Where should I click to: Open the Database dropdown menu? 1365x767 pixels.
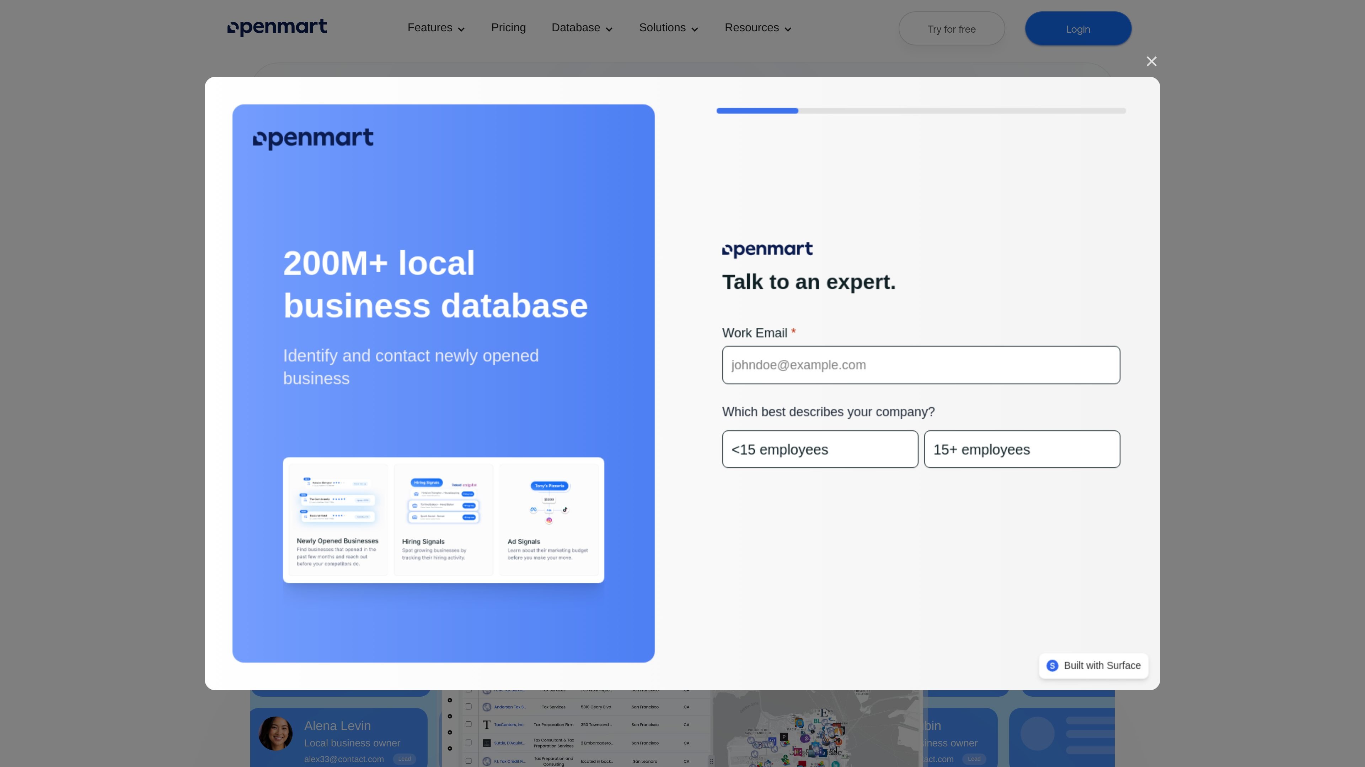click(x=582, y=28)
